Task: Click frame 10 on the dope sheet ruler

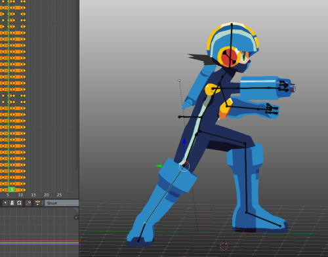Action: [20, 195]
